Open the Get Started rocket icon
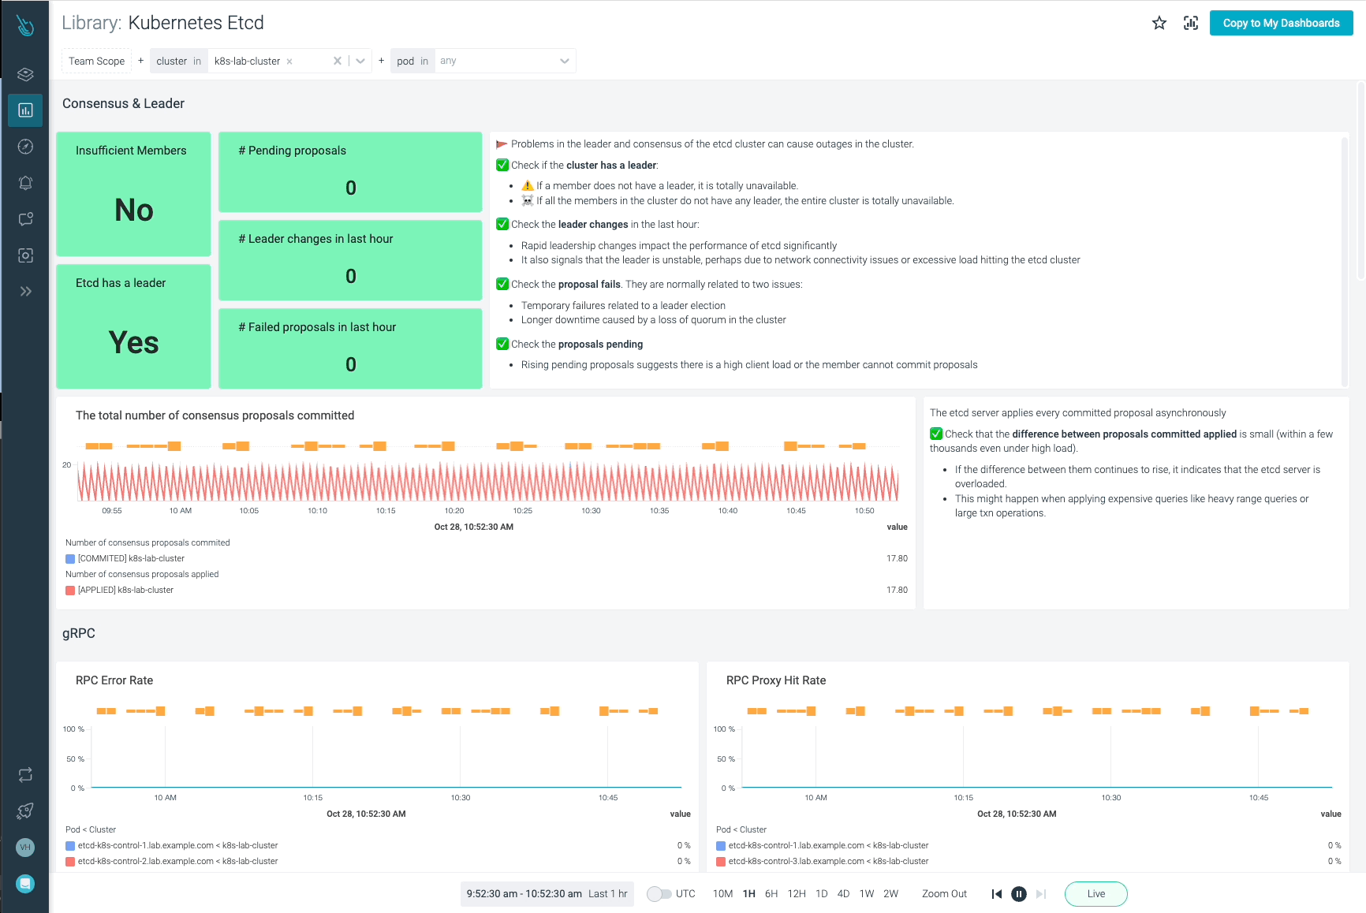Viewport: 1366px width, 913px height. click(25, 811)
